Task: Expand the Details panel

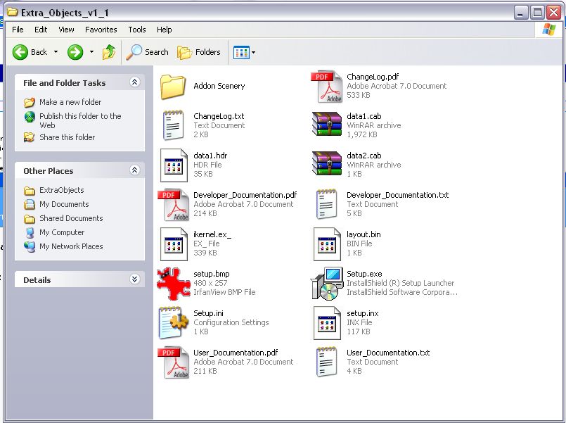Action: [x=134, y=279]
